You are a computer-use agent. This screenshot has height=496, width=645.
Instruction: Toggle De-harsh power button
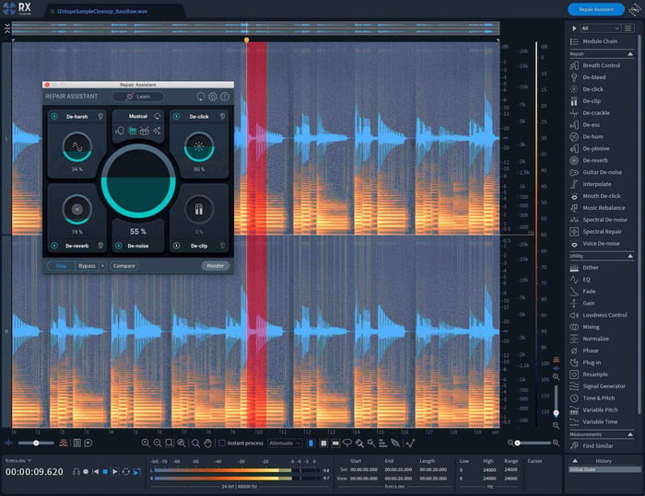[54, 117]
